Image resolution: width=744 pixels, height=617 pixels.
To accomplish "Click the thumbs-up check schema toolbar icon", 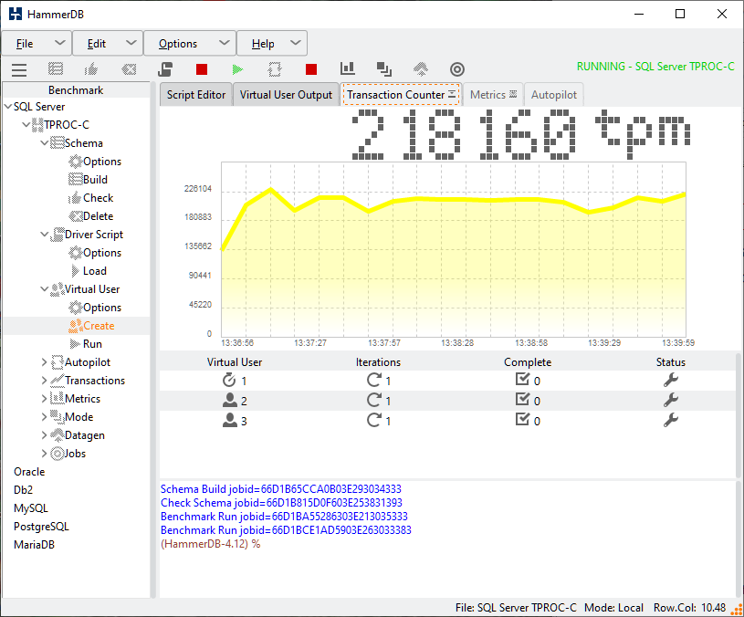I will (x=91, y=69).
